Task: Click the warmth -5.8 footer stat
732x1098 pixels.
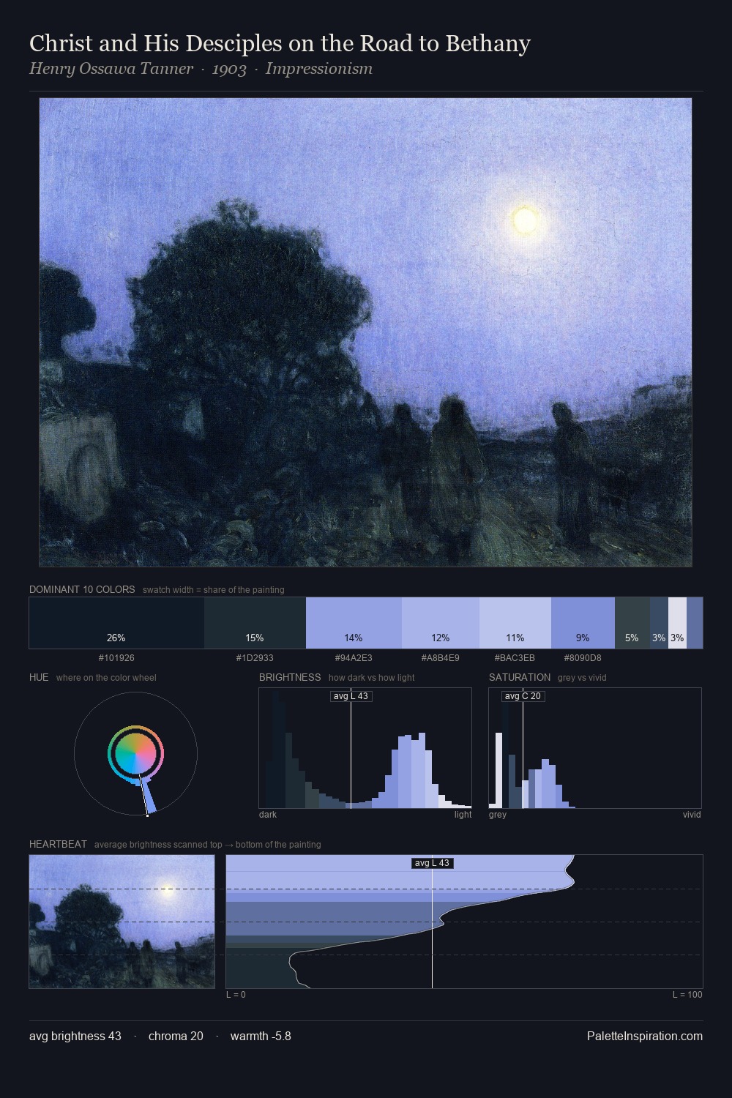Action: tap(261, 1036)
